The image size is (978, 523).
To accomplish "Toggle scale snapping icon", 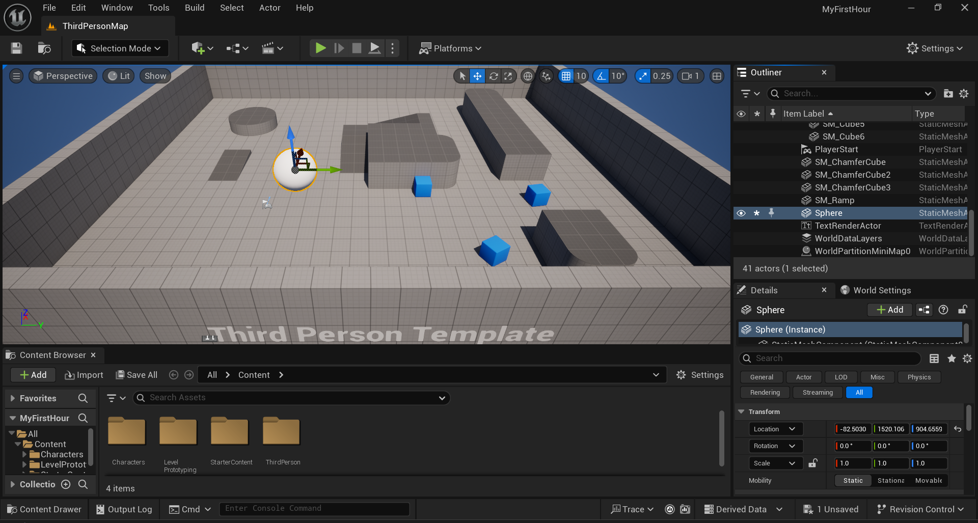I will [x=643, y=76].
